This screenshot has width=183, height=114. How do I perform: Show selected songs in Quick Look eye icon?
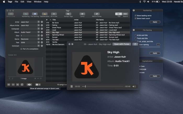(29, 85)
